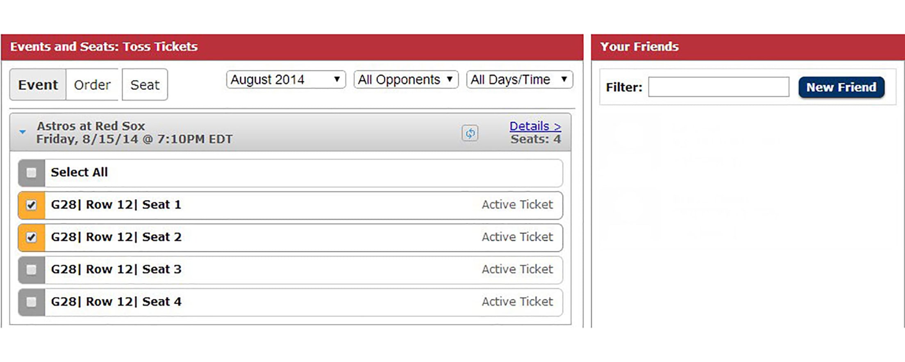
Task: Click the friends Filter text field
Action: click(x=718, y=87)
